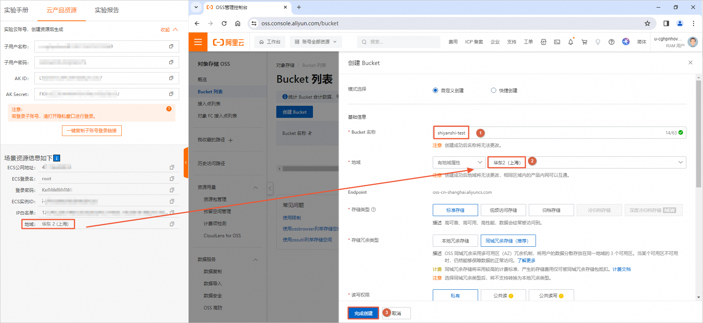This screenshot has height=323, width=703.
Task: Click 一键复制子账号登录链接 button
Action: click(92, 131)
